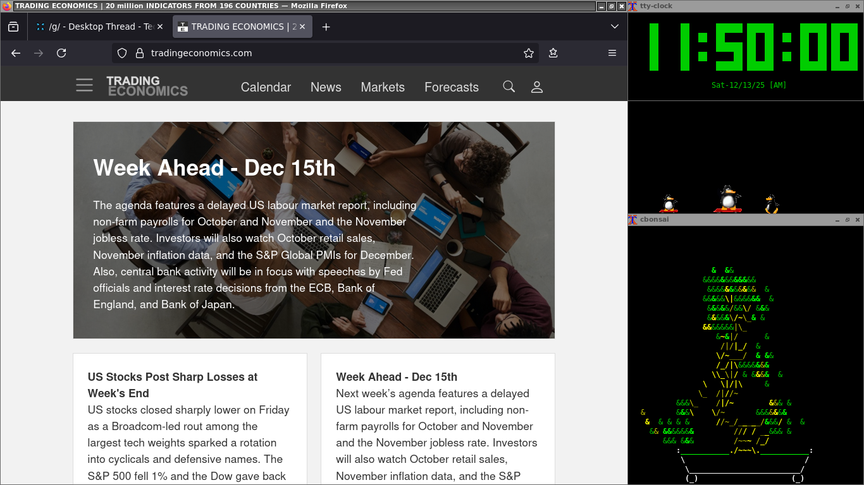This screenshot has width=864, height=485.
Task: Bookmark this page with the star
Action: pos(529,53)
